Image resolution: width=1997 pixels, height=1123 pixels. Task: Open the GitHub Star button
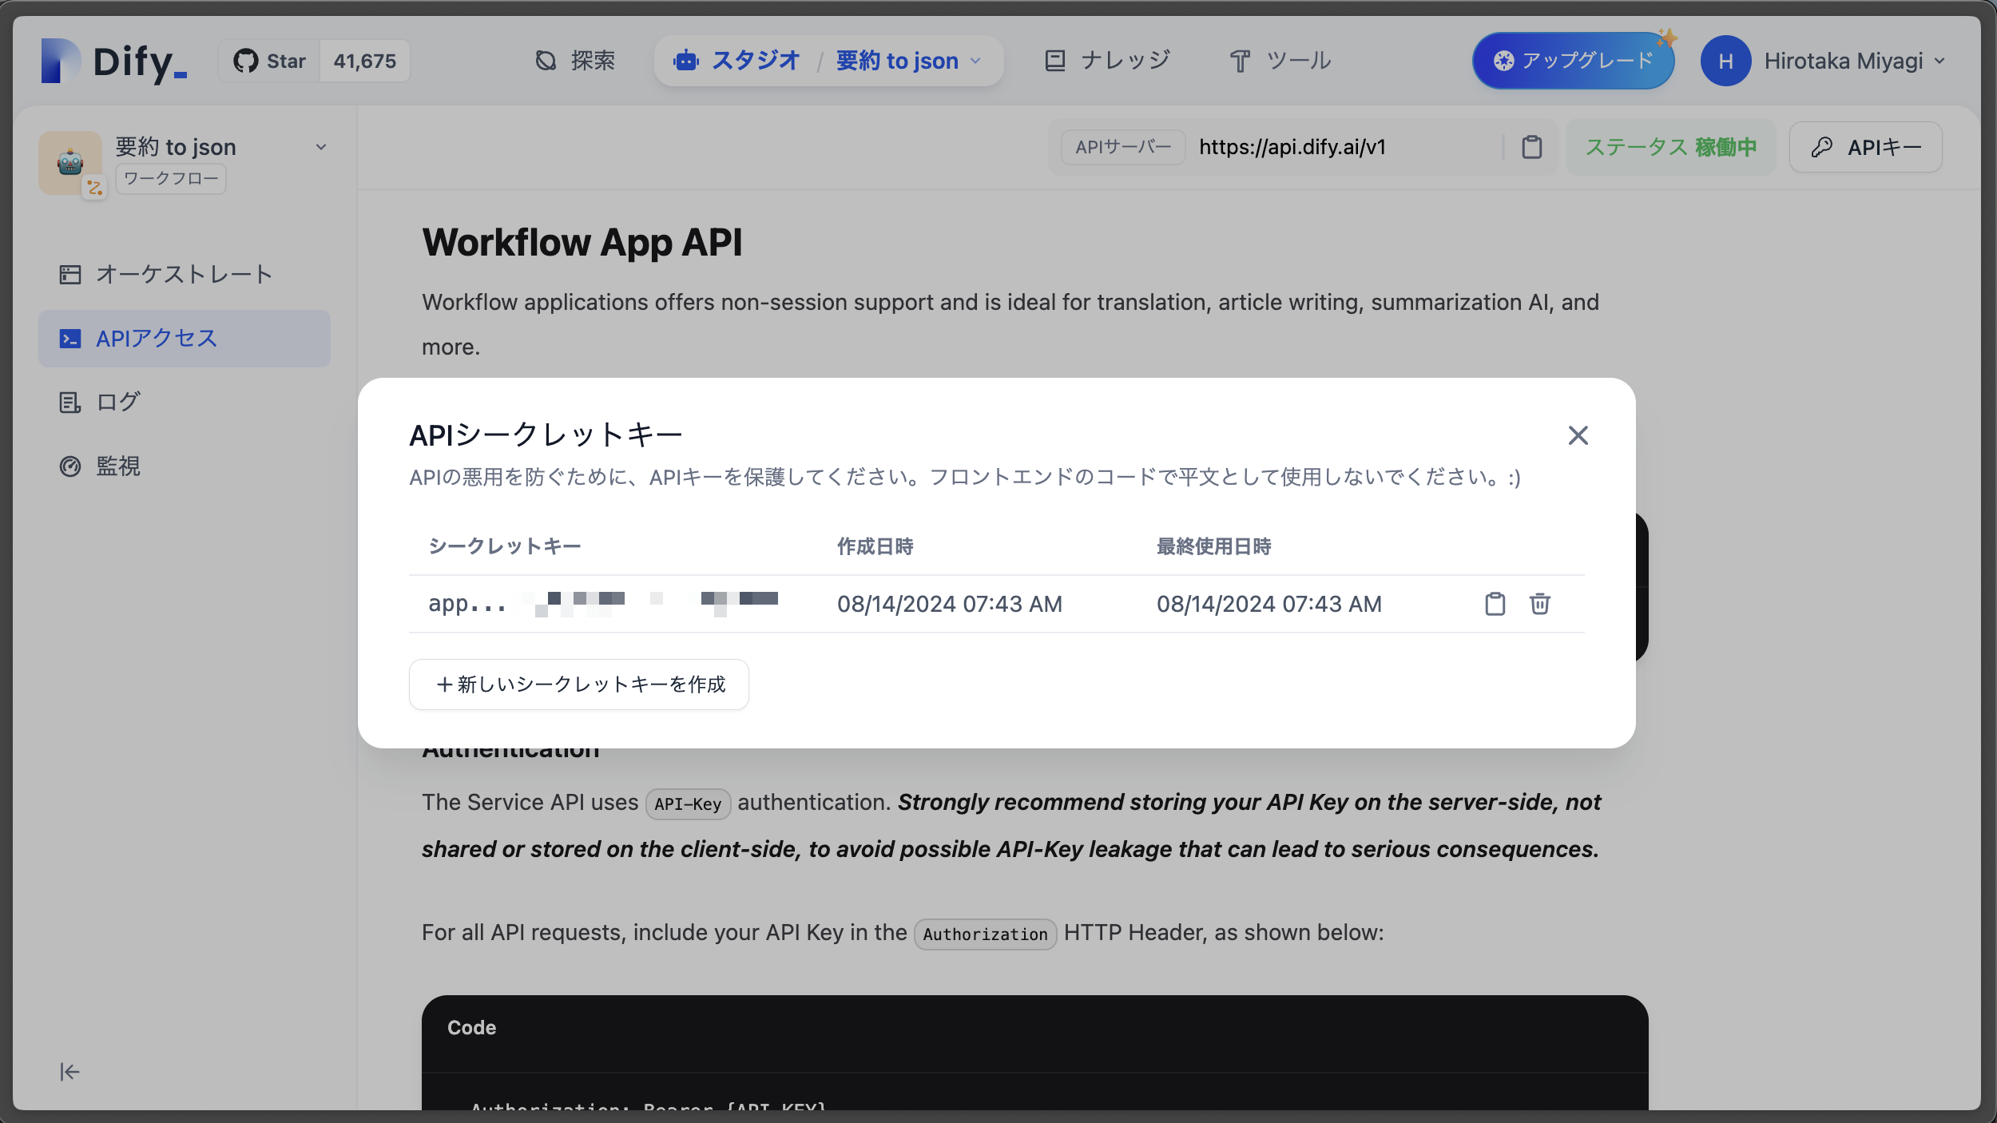269,61
